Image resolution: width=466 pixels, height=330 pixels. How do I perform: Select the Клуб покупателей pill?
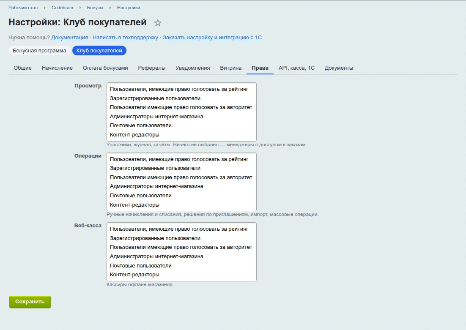(x=99, y=51)
